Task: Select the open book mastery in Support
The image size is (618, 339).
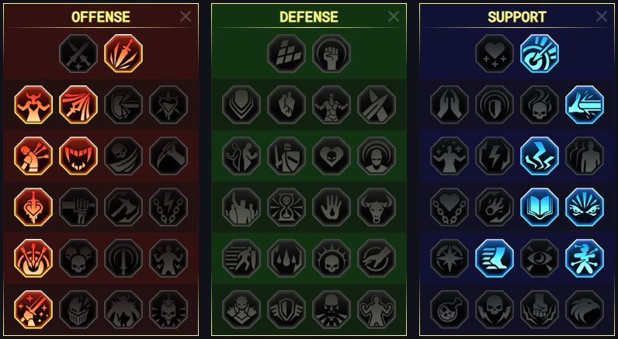Action: pos(540,206)
